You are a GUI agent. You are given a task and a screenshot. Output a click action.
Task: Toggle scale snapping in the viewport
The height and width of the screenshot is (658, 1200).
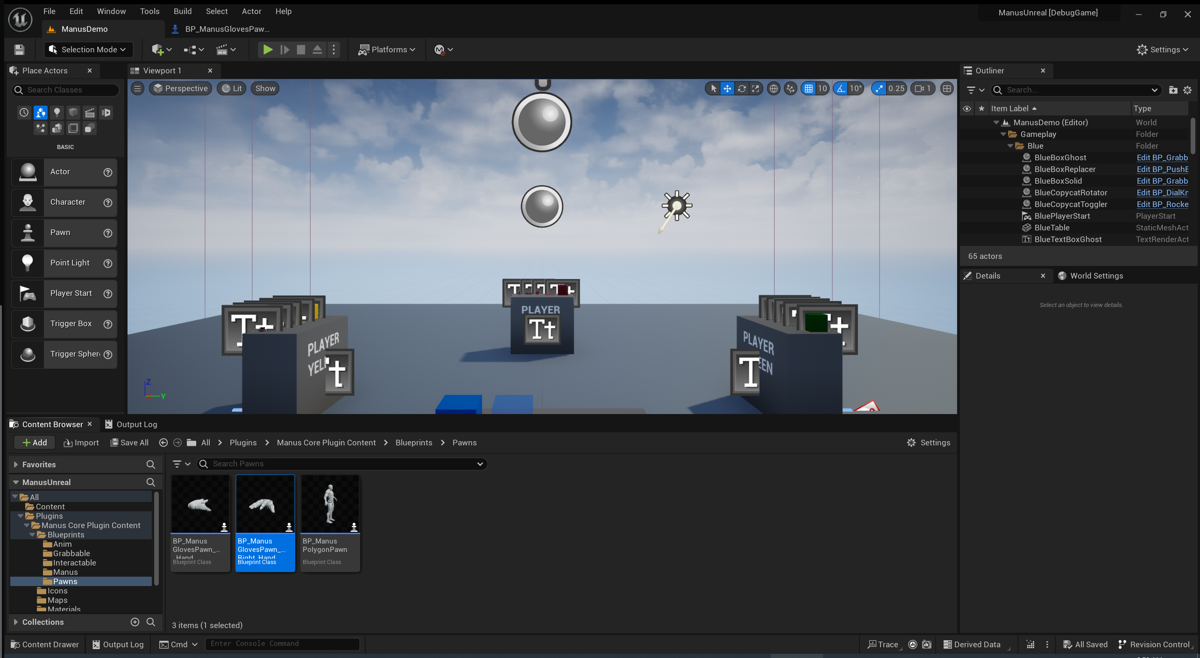[879, 88]
